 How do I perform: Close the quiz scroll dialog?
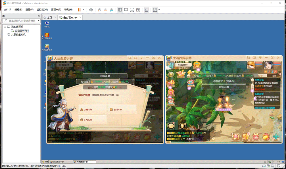click(144, 91)
